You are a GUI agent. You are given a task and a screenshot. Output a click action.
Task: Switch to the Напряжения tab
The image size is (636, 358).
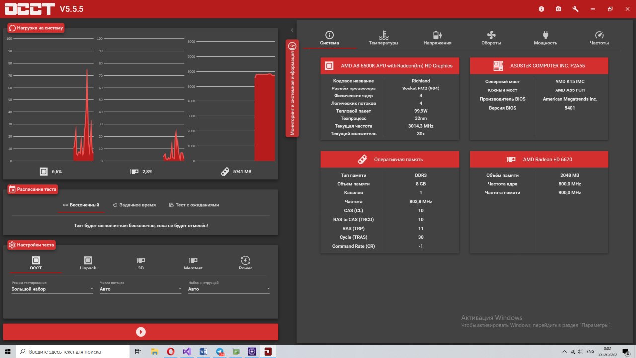[437, 38]
